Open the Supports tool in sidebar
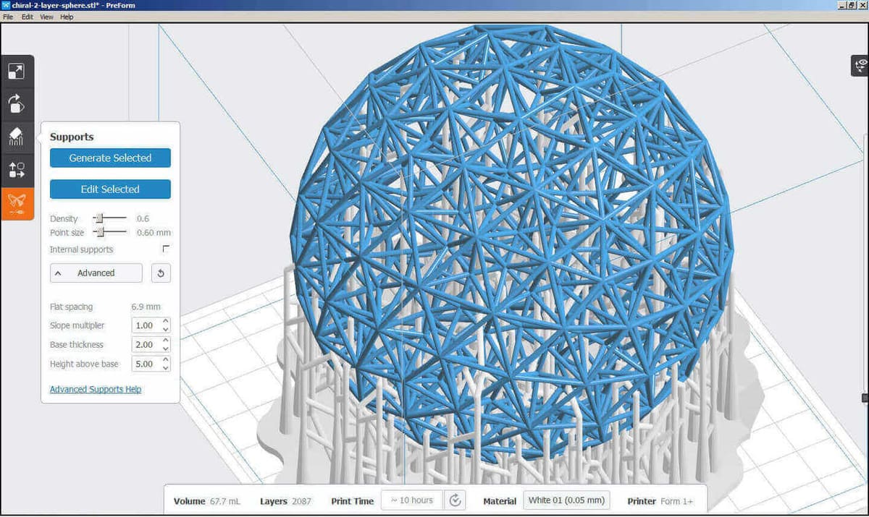869x517 pixels. [16, 137]
